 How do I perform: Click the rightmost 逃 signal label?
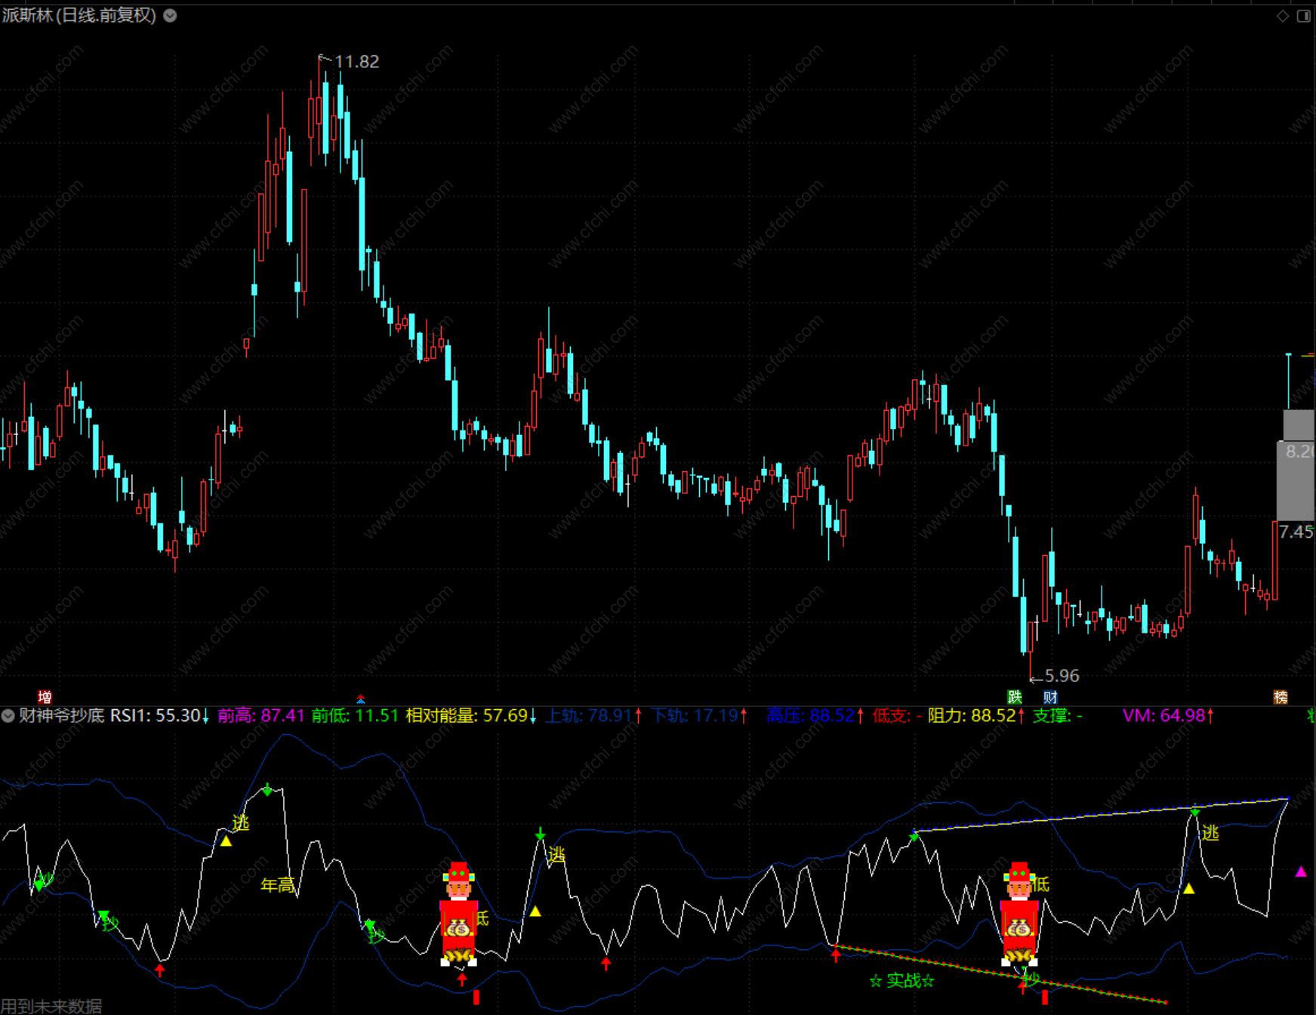pos(1210,833)
